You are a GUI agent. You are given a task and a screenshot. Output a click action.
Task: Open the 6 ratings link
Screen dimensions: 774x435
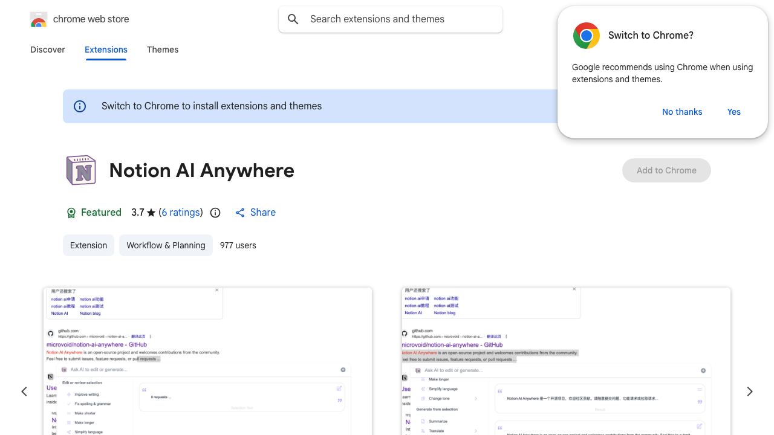pos(181,213)
